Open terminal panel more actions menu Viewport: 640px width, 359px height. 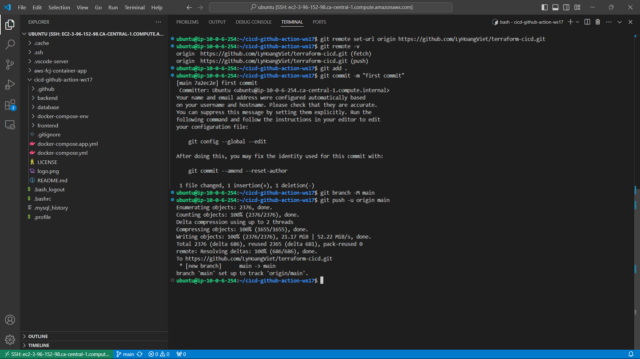click(609, 22)
